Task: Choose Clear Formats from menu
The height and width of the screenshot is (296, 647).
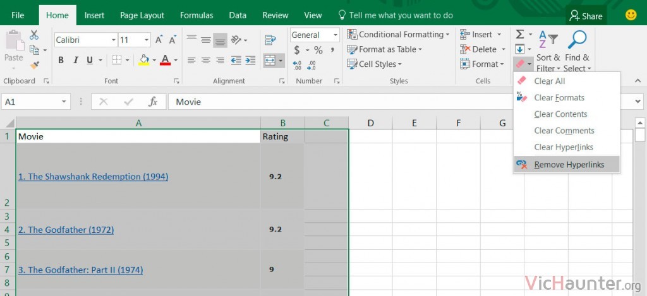Action: pyautogui.click(x=567, y=98)
